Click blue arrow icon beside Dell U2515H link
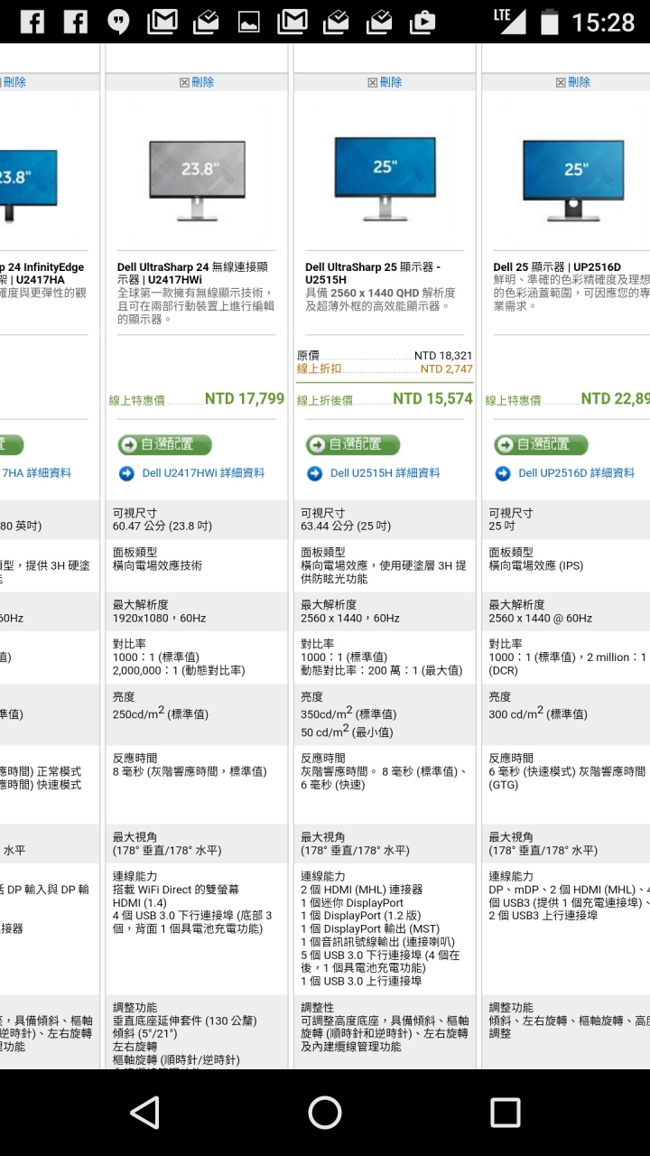Viewport: 650px width, 1156px height. point(314,473)
